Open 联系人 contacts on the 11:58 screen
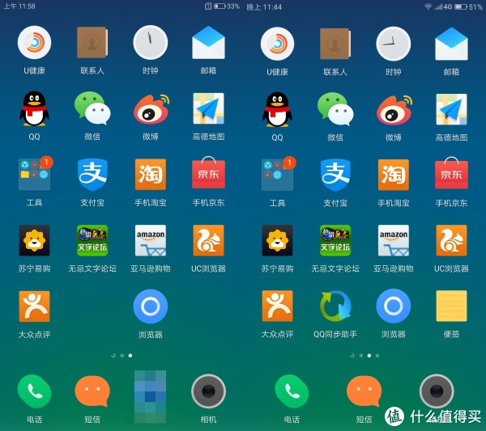 [x=92, y=42]
